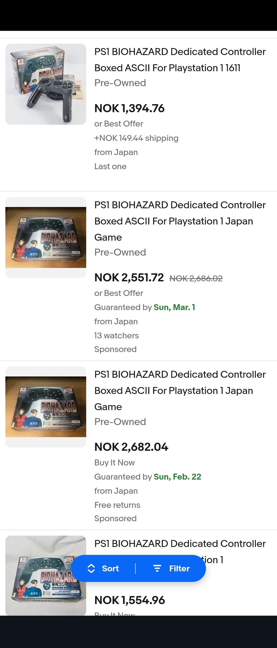Tap "Guaranteed by Sun, Feb. 22" delivery text
The height and width of the screenshot is (648, 277).
(x=148, y=477)
